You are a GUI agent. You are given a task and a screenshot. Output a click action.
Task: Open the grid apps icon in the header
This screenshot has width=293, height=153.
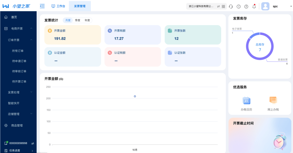tap(223, 7)
